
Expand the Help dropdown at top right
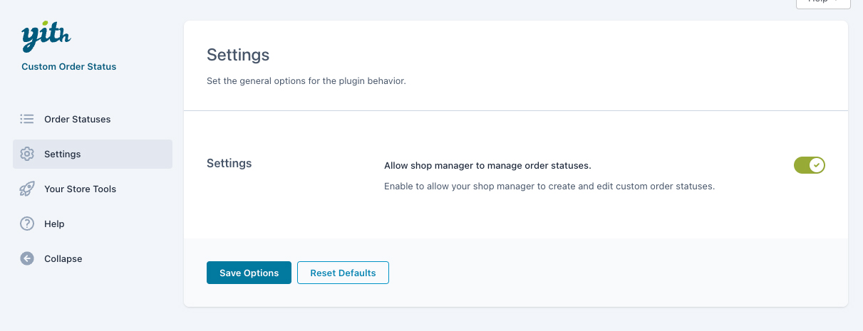(822, 2)
